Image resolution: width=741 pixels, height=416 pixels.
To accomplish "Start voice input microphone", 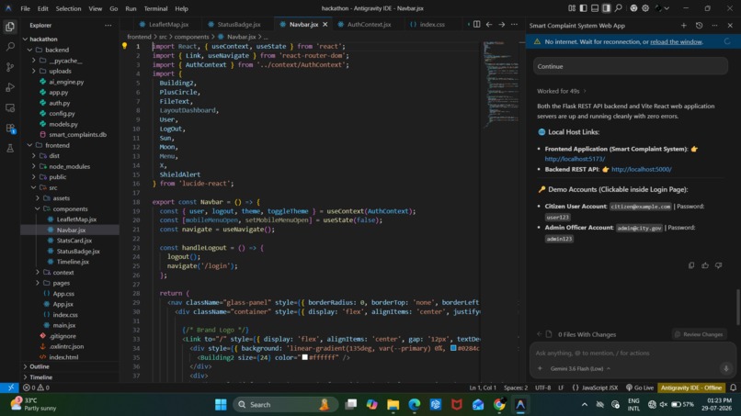I will click(726, 368).
